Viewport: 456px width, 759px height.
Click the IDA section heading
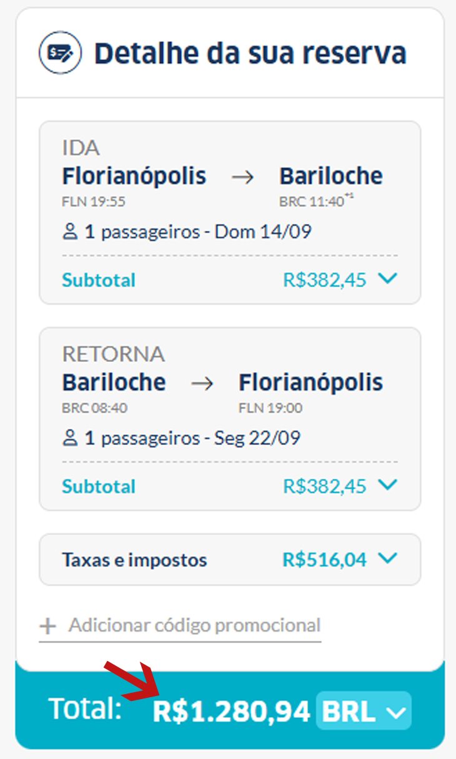[81, 148]
